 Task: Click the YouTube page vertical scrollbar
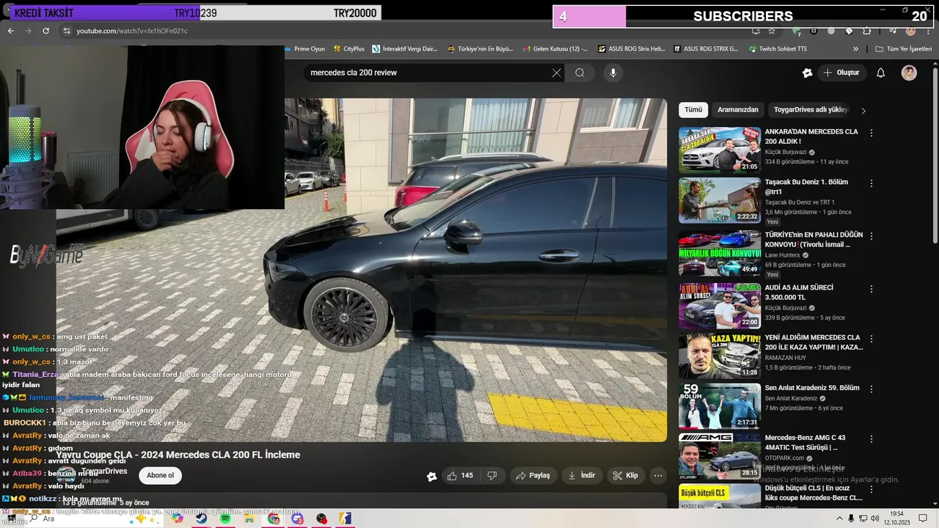935,154
